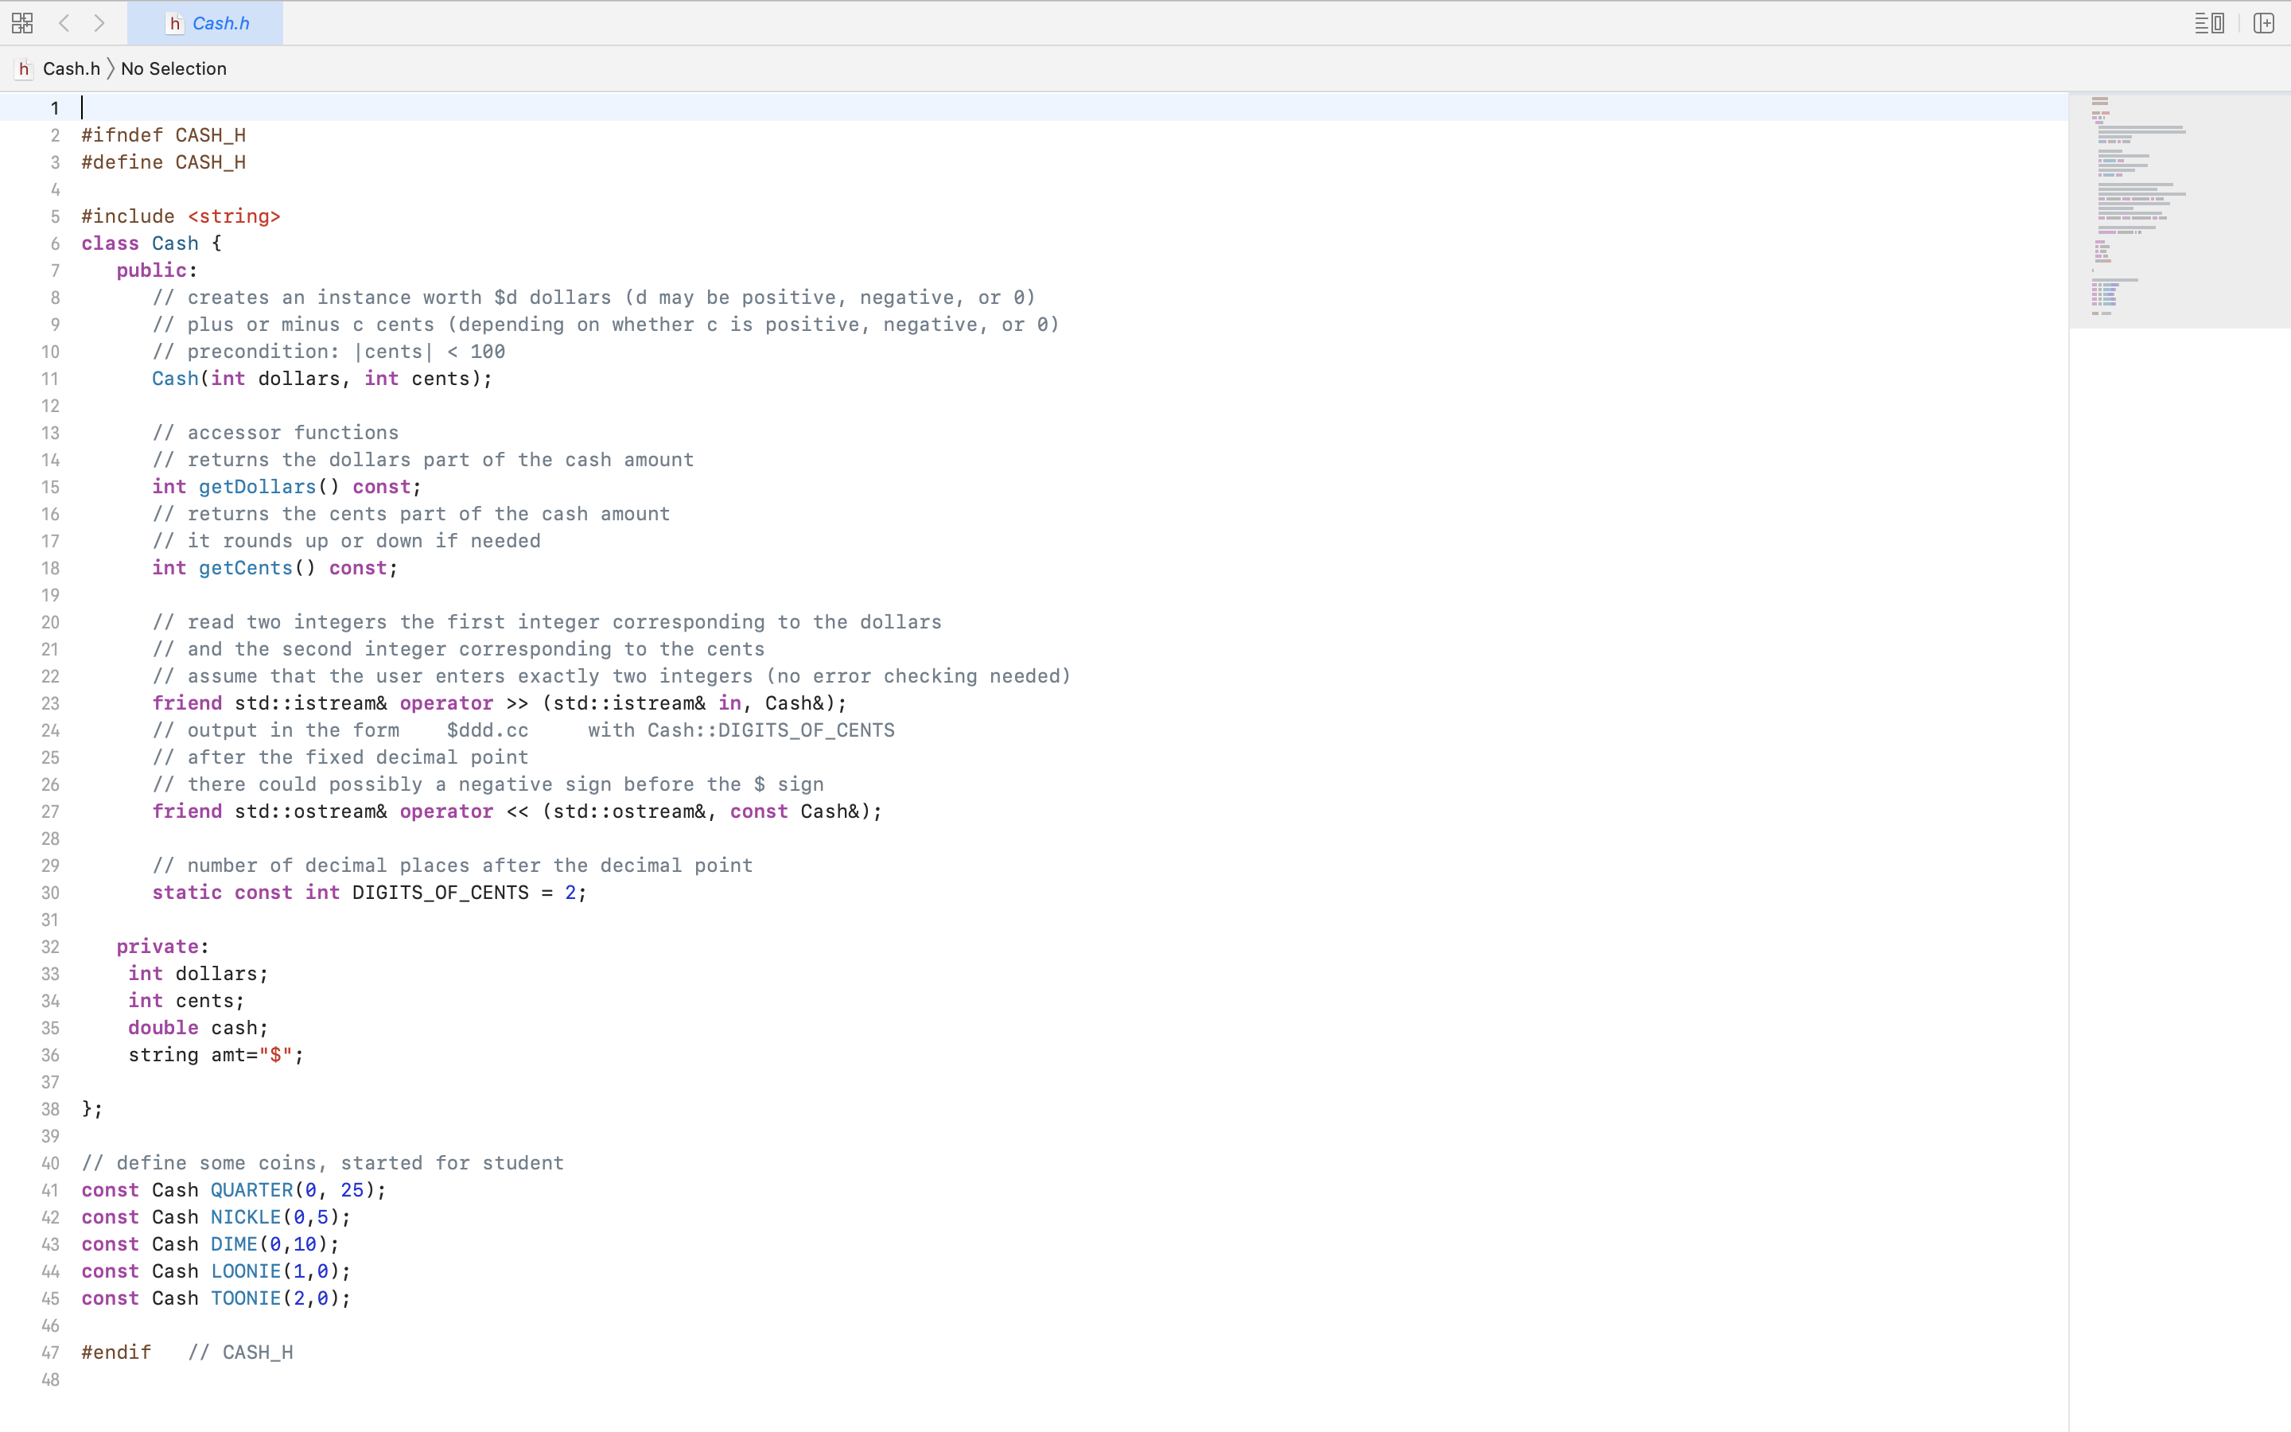Click the QUARTER constant name
Screen dimensions: 2291x1432
(x=252, y=1190)
